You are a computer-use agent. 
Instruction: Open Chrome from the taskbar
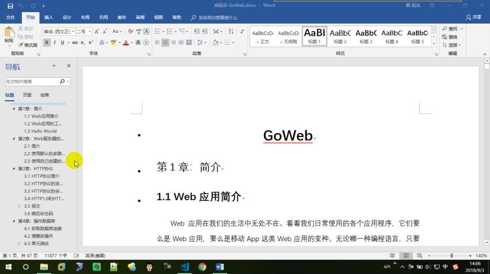(x=202, y=267)
